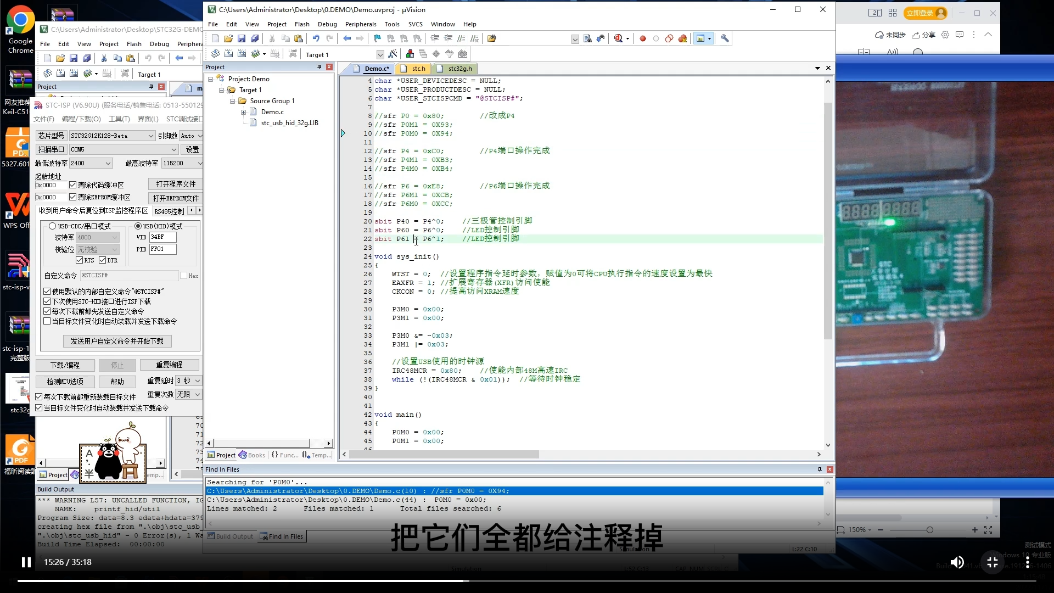Build the target in µVision

pyautogui.click(x=228, y=54)
